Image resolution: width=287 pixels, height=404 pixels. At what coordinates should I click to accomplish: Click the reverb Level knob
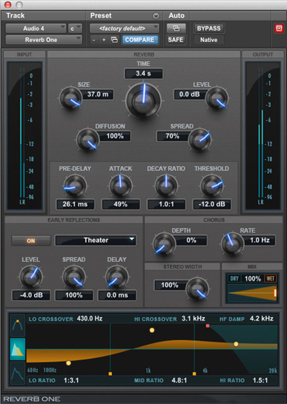217,99
